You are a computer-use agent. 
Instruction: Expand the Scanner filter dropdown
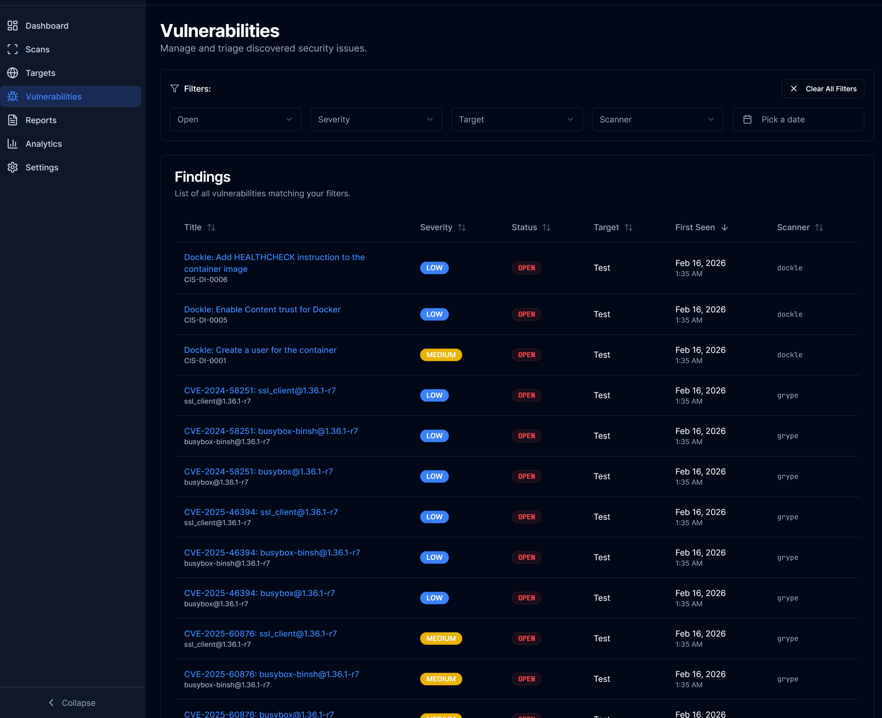(657, 119)
